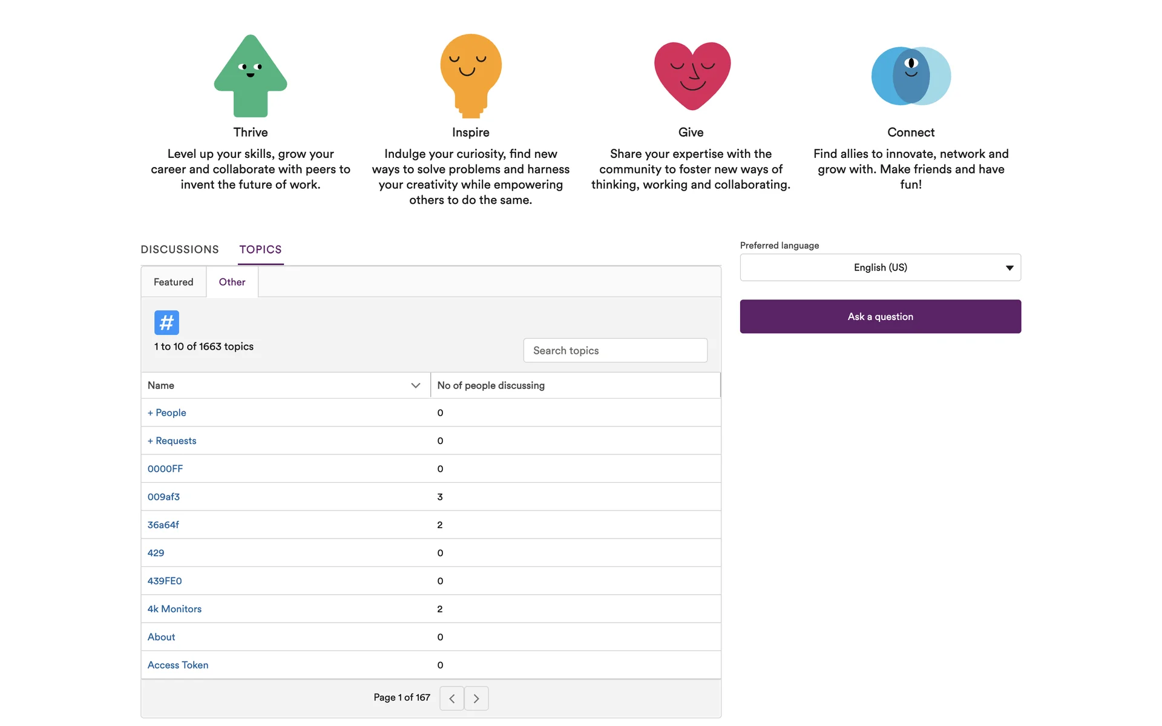Go to the next topics page
This screenshot has height=726, width=1162.
(476, 698)
